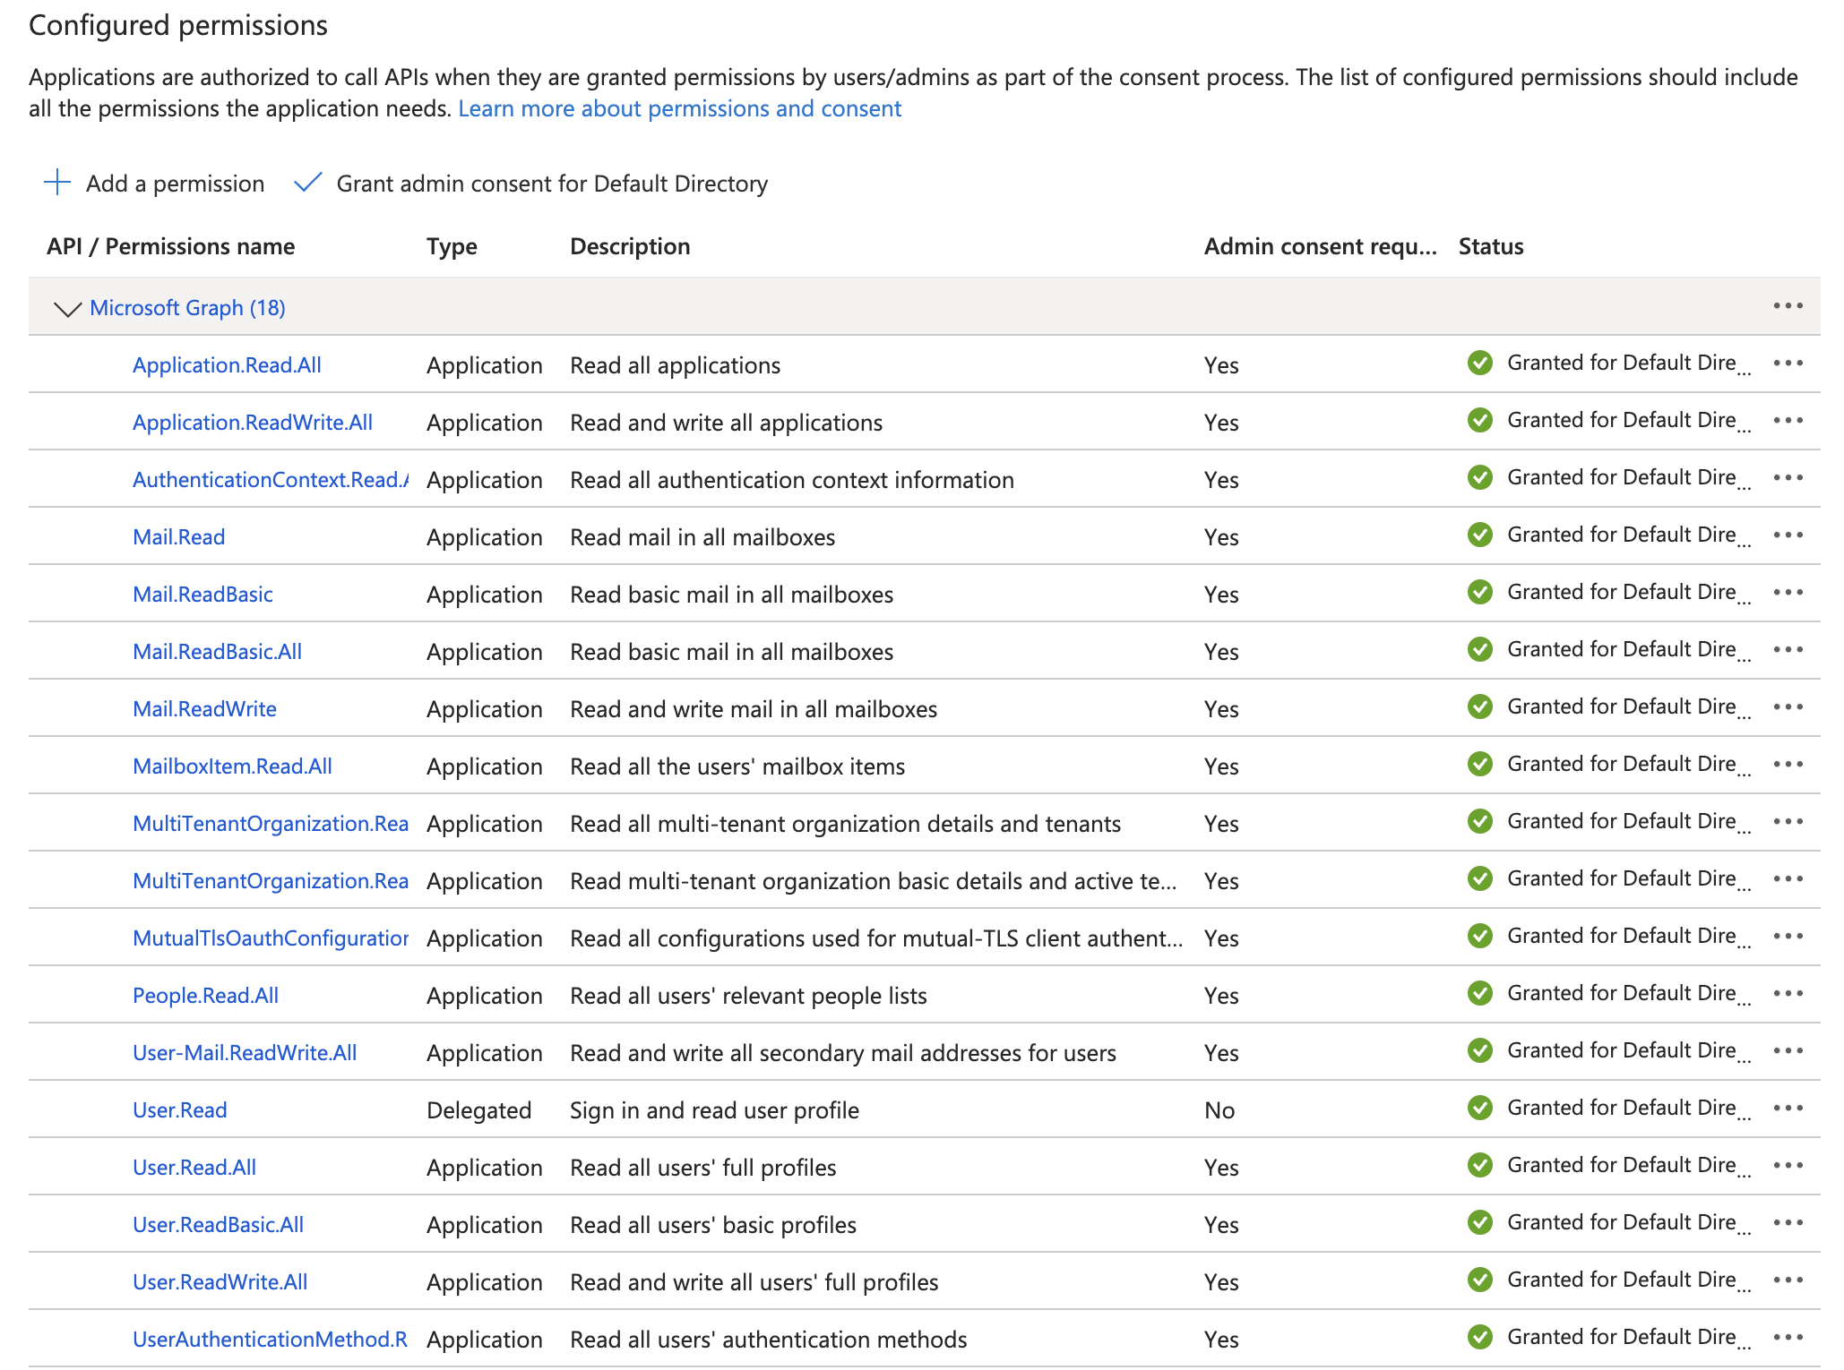Open more options for Microsoft Graph group row
This screenshot has height=1370, width=1844.
(1788, 306)
